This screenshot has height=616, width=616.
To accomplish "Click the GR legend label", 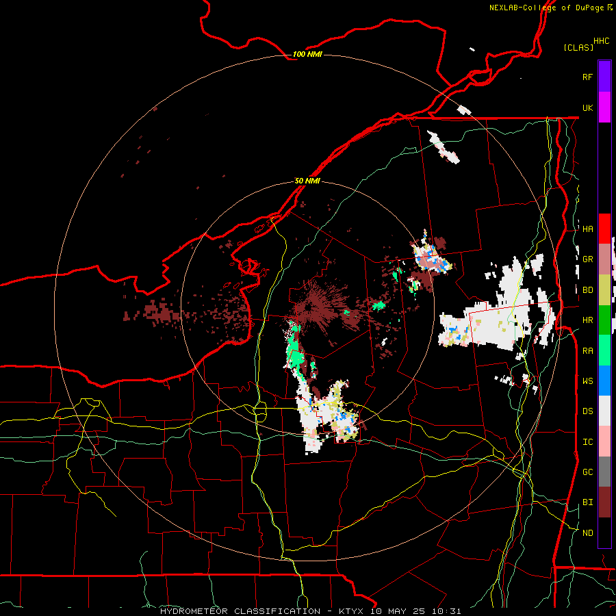I will click(587, 259).
